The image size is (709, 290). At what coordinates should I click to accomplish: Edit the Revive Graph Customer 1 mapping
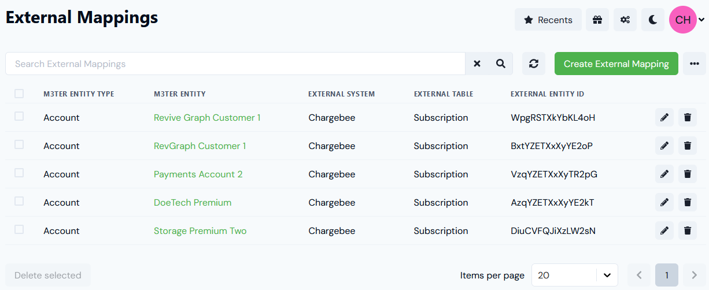click(664, 117)
